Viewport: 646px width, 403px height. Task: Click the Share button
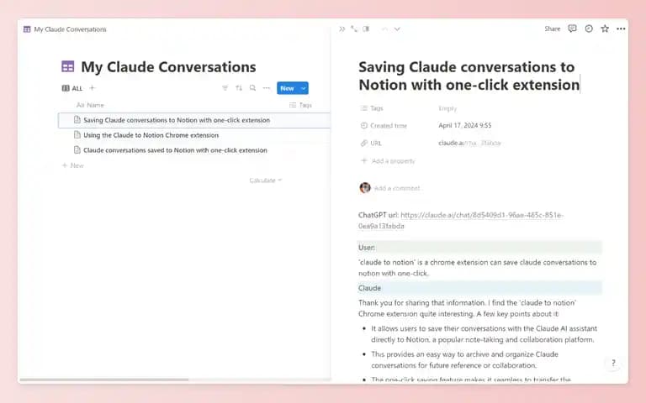[x=552, y=29]
